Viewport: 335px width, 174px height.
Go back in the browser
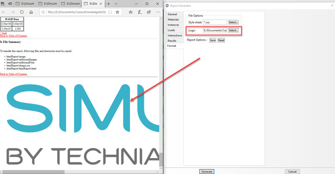click(4, 12)
